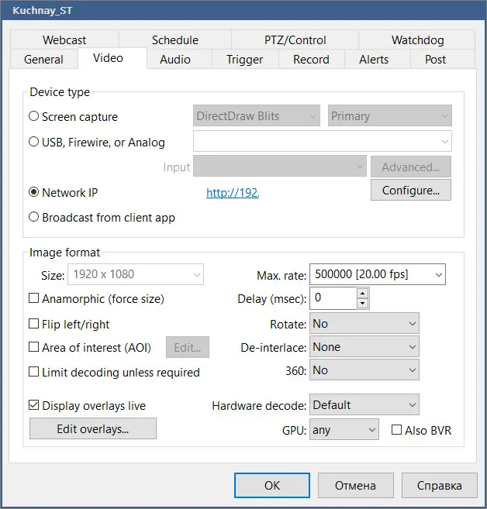
Task: Decrease the Delay (msec) spinner value
Action: coord(363,303)
